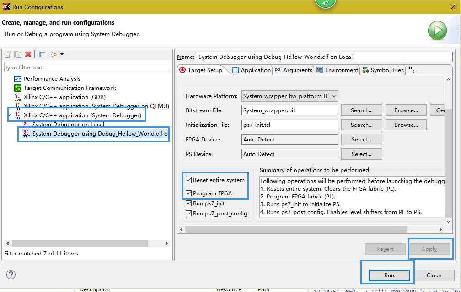This screenshot has width=461, height=292.
Task: Click Select for FPGA Device
Action: coord(362,140)
